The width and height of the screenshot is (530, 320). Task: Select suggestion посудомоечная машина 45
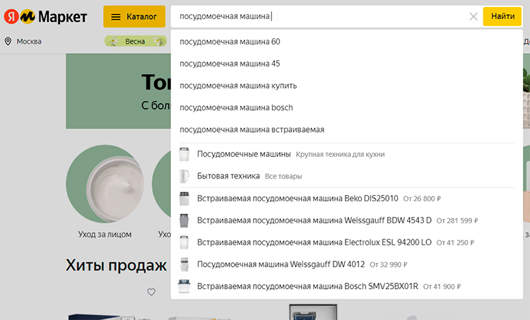click(x=230, y=64)
